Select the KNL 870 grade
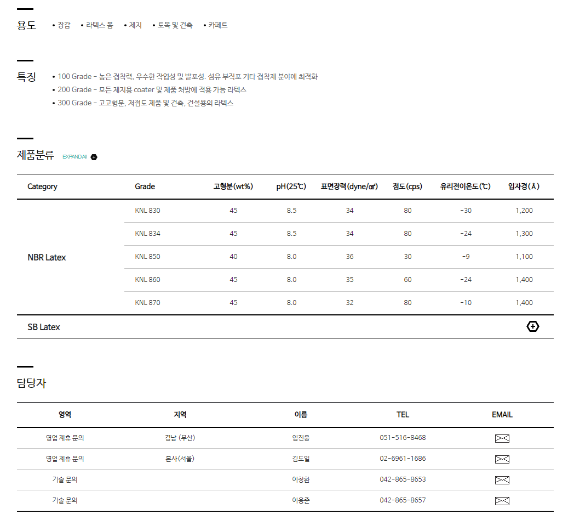Image resolution: width=574 pixels, height=531 pixels. click(x=147, y=303)
